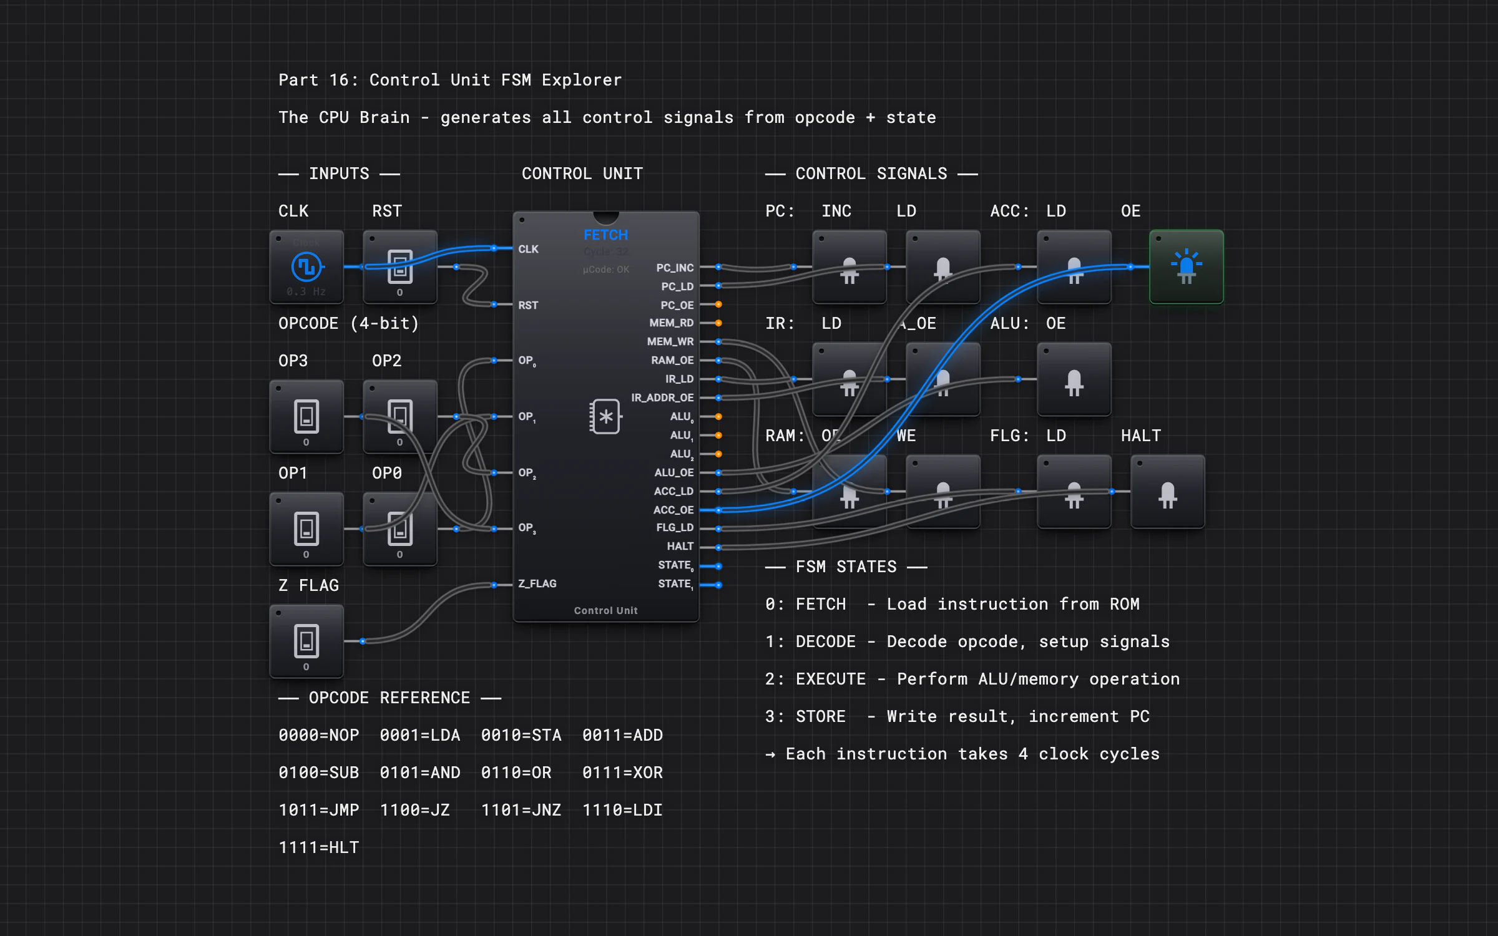1498x936 pixels.
Task: Select the ACC LD indicator LED
Action: [x=1074, y=266]
